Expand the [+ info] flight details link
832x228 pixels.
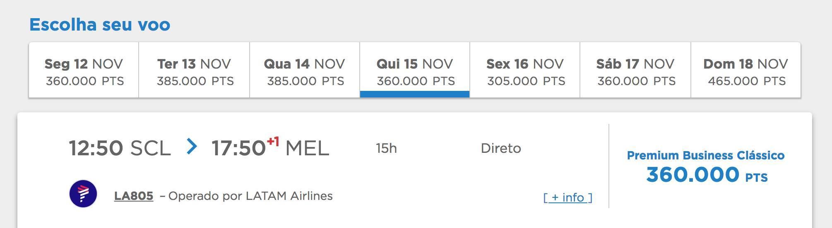click(568, 197)
